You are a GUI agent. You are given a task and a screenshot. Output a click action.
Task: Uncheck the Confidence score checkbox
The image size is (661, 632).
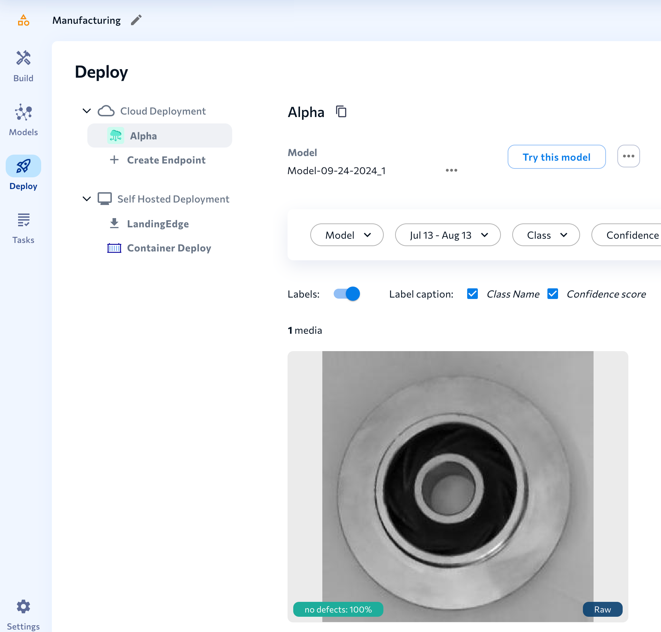click(553, 294)
